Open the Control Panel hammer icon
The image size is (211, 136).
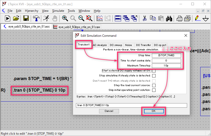(x=36, y=18)
